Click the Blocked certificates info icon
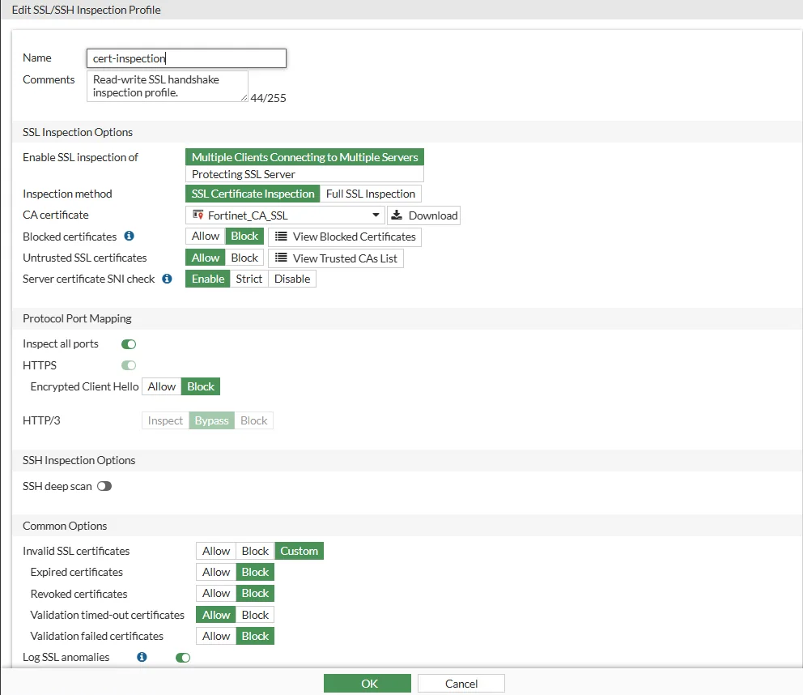The height and width of the screenshot is (695, 803). [129, 236]
